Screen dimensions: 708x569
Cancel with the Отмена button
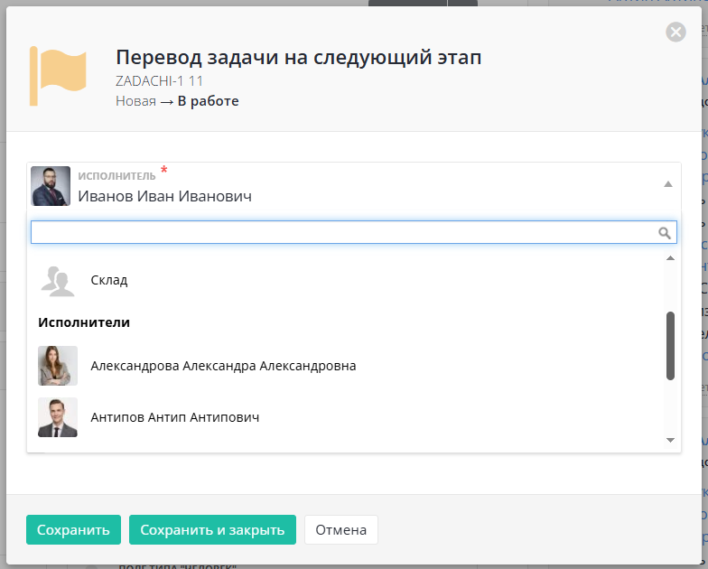pos(340,530)
